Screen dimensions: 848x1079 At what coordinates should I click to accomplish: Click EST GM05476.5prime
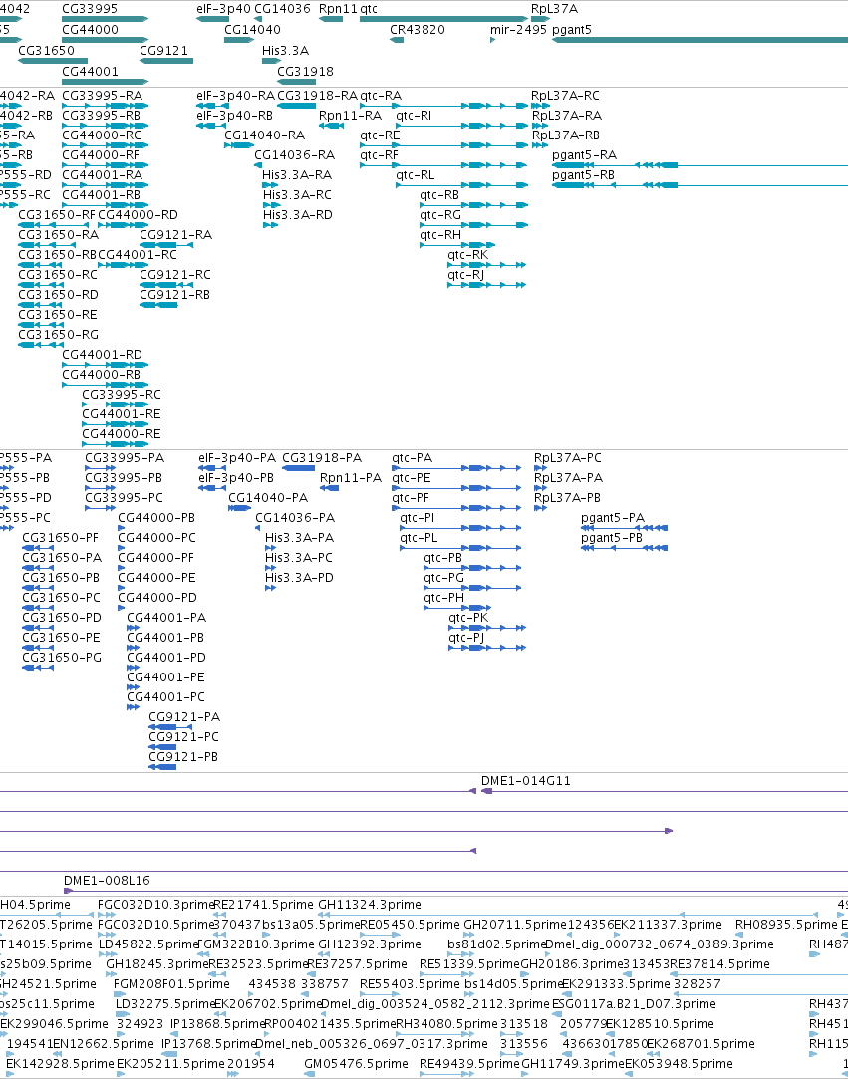[x=357, y=1063]
